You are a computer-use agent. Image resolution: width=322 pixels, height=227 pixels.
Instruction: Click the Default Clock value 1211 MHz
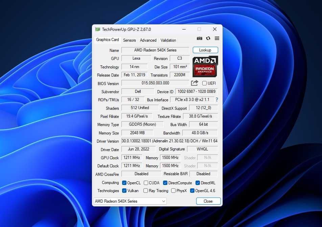[x=132, y=166]
